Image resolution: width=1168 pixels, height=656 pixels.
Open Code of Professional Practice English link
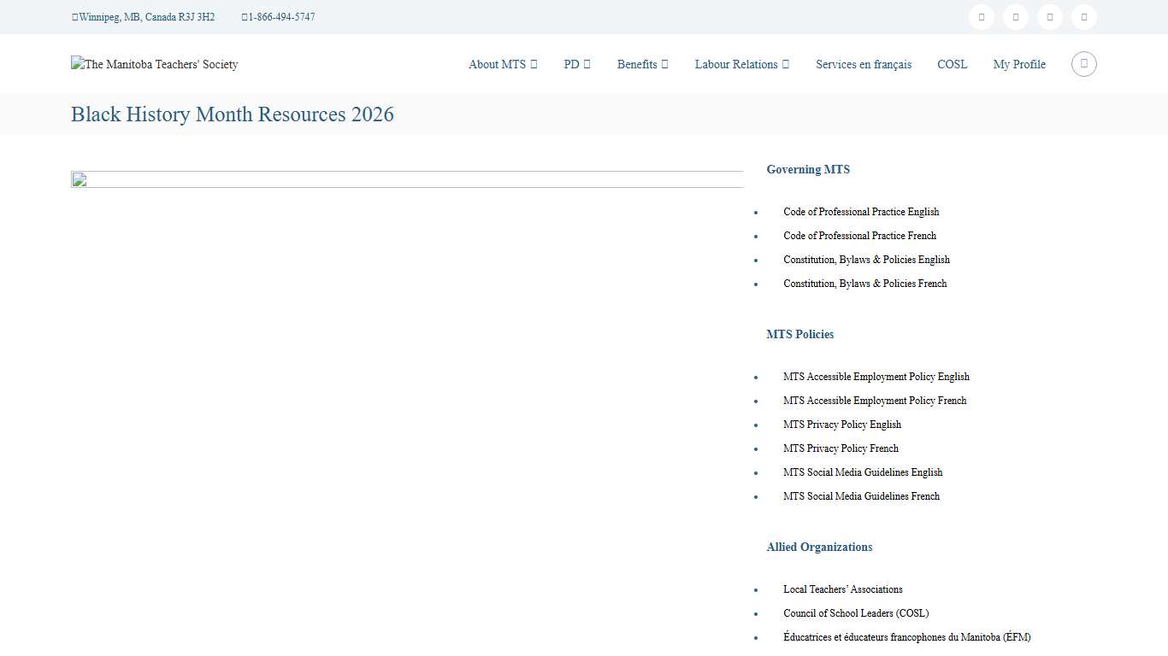[x=860, y=212]
